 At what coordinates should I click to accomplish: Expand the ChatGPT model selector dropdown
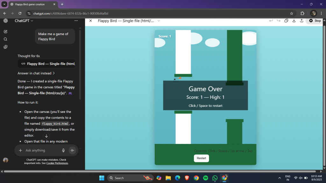point(24,21)
